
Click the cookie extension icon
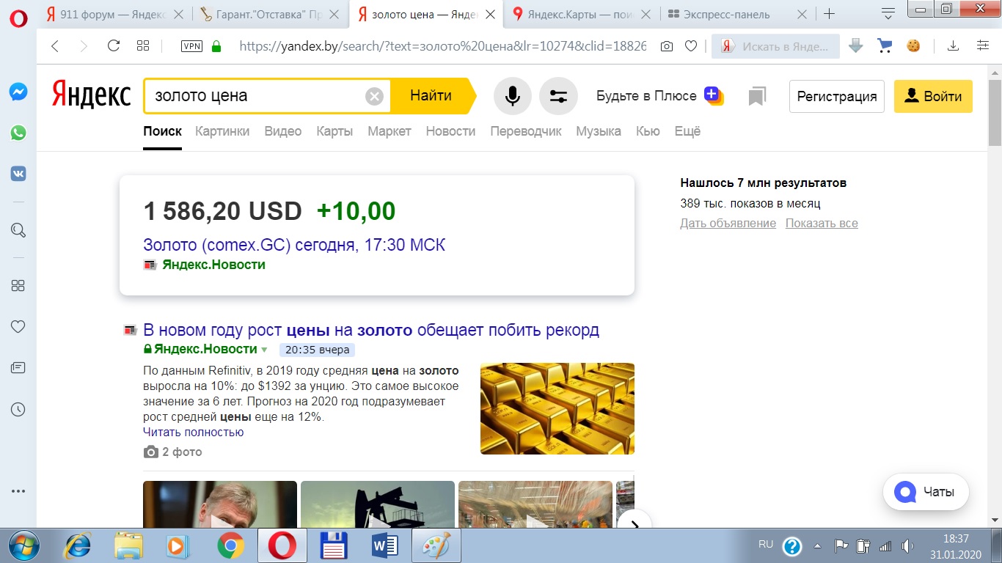pyautogui.click(x=913, y=45)
